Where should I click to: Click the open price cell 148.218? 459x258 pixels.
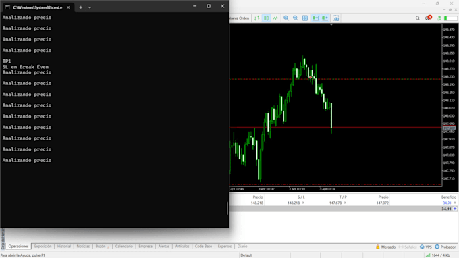click(x=256, y=203)
